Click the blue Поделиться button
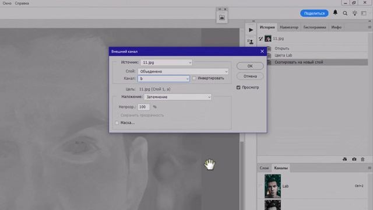 tap(314, 13)
